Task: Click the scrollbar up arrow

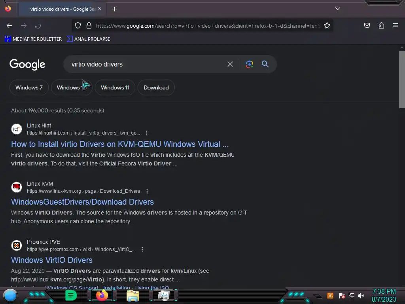Action: (402, 47)
